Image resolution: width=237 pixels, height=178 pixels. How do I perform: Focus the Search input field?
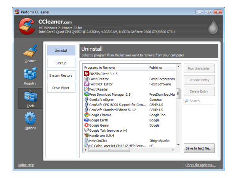tap(201, 101)
